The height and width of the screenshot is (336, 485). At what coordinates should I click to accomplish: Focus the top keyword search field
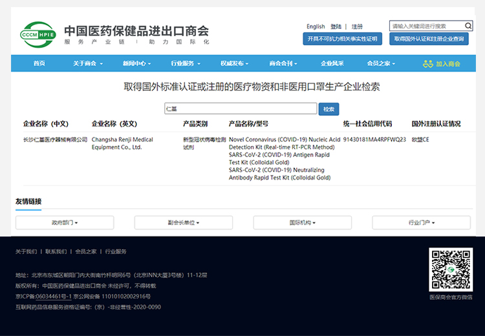(426, 26)
